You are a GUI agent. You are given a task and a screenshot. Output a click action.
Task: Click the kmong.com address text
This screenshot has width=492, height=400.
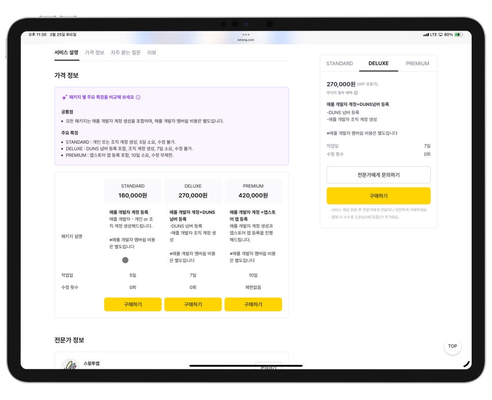246,40
